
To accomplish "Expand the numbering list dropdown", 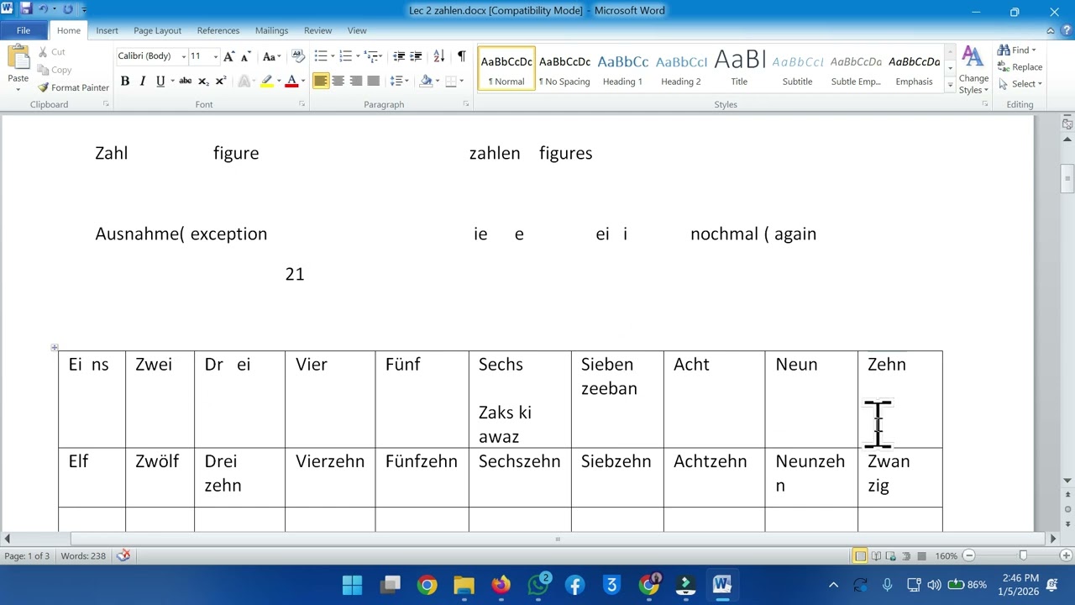I will [x=358, y=56].
